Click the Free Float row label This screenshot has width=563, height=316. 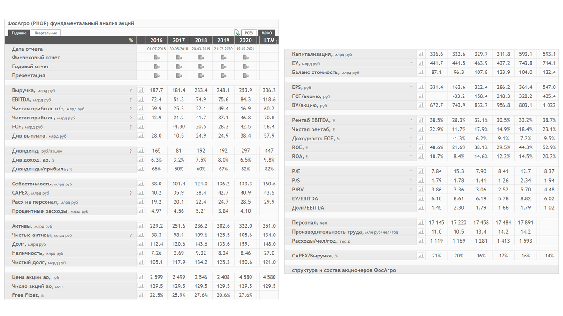pyautogui.click(x=28, y=295)
